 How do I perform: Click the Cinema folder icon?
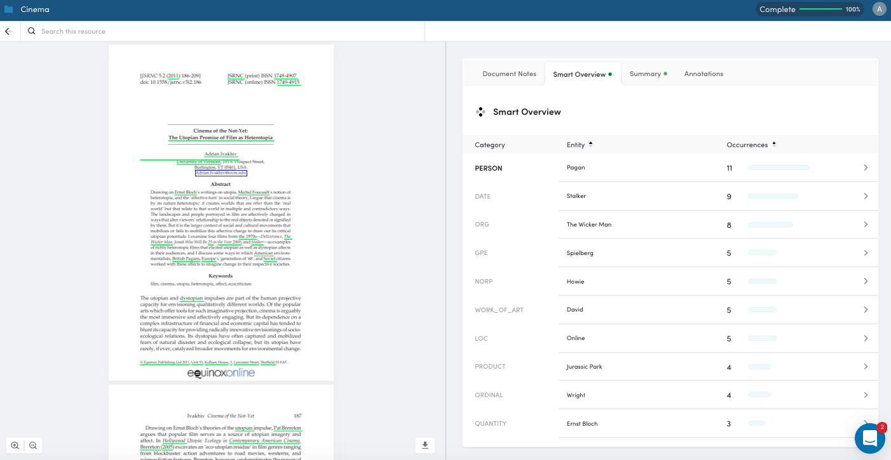(8, 10)
